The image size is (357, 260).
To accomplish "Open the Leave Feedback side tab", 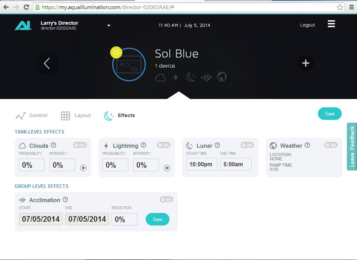I will 352,146.
